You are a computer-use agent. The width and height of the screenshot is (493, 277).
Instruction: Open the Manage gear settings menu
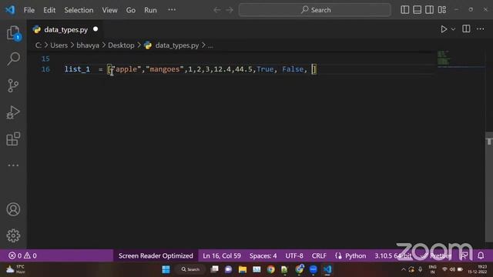pyautogui.click(x=13, y=235)
